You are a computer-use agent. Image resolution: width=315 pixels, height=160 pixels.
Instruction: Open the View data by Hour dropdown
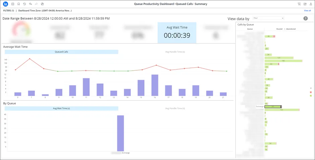click(268, 18)
